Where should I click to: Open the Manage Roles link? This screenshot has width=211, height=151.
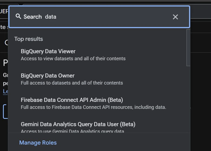point(38,143)
